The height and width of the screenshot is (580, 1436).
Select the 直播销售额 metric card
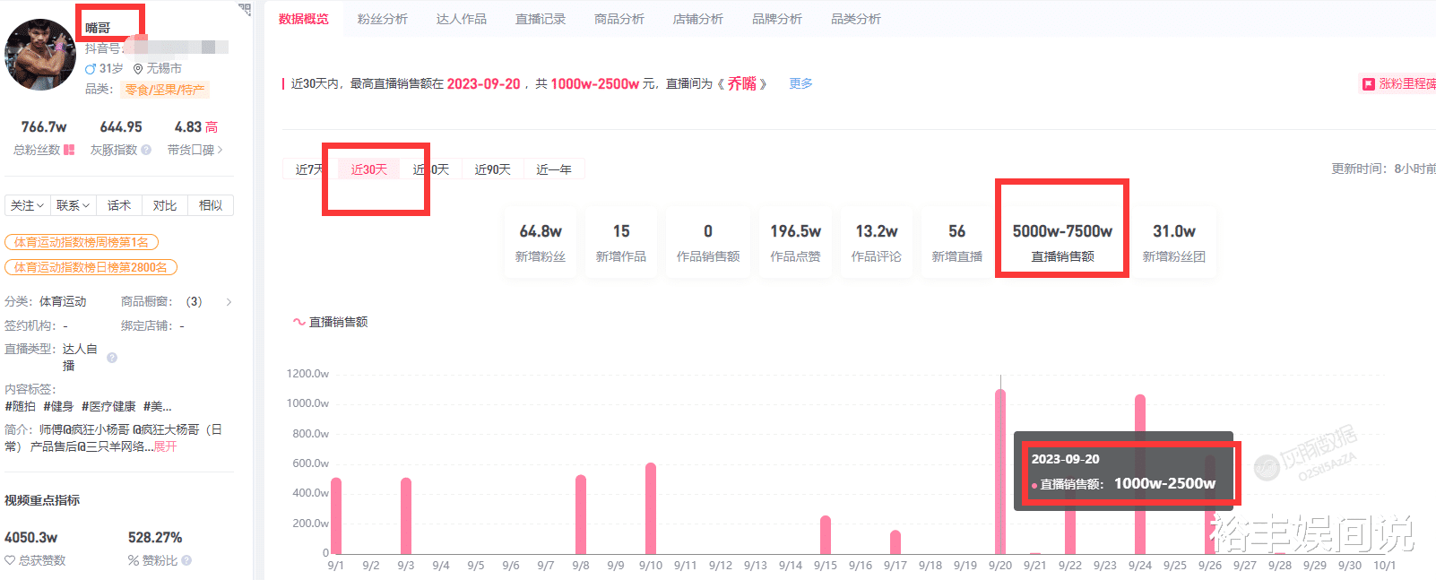pos(1062,242)
